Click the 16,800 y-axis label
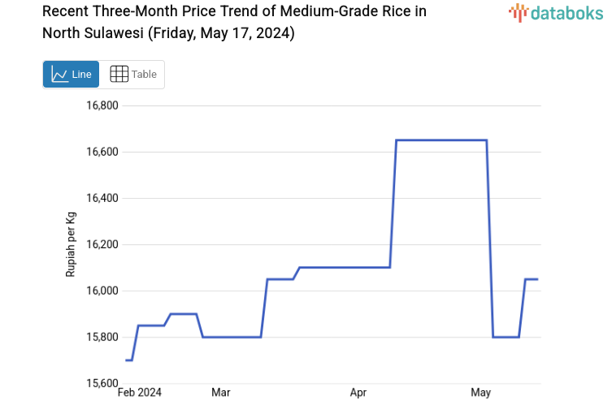Screen dimensions: 612x404 (x=103, y=106)
